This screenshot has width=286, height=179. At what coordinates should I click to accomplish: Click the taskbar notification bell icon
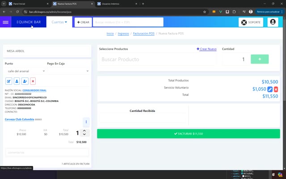click(x=273, y=175)
